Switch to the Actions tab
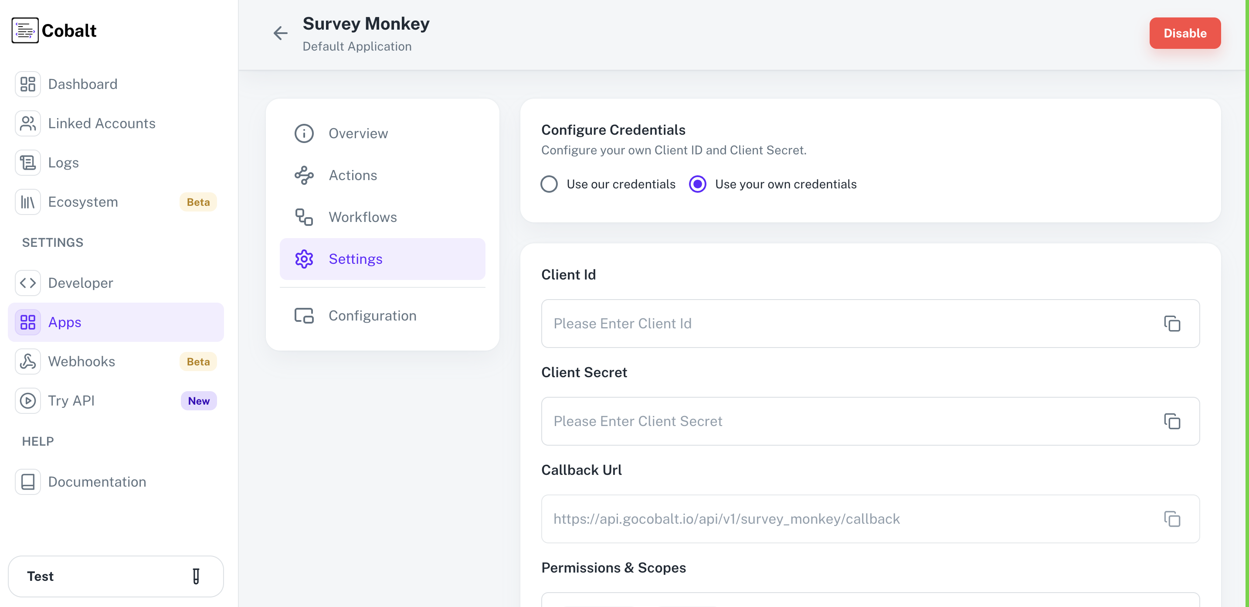 [353, 175]
